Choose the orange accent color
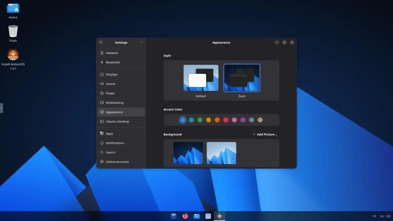393x221 pixels. pyautogui.click(x=217, y=120)
